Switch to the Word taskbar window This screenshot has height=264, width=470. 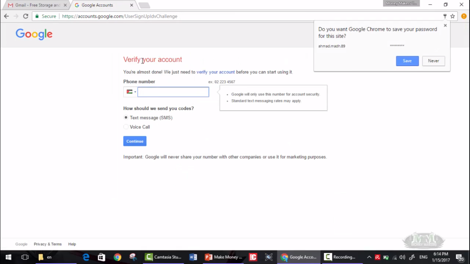coord(193,257)
